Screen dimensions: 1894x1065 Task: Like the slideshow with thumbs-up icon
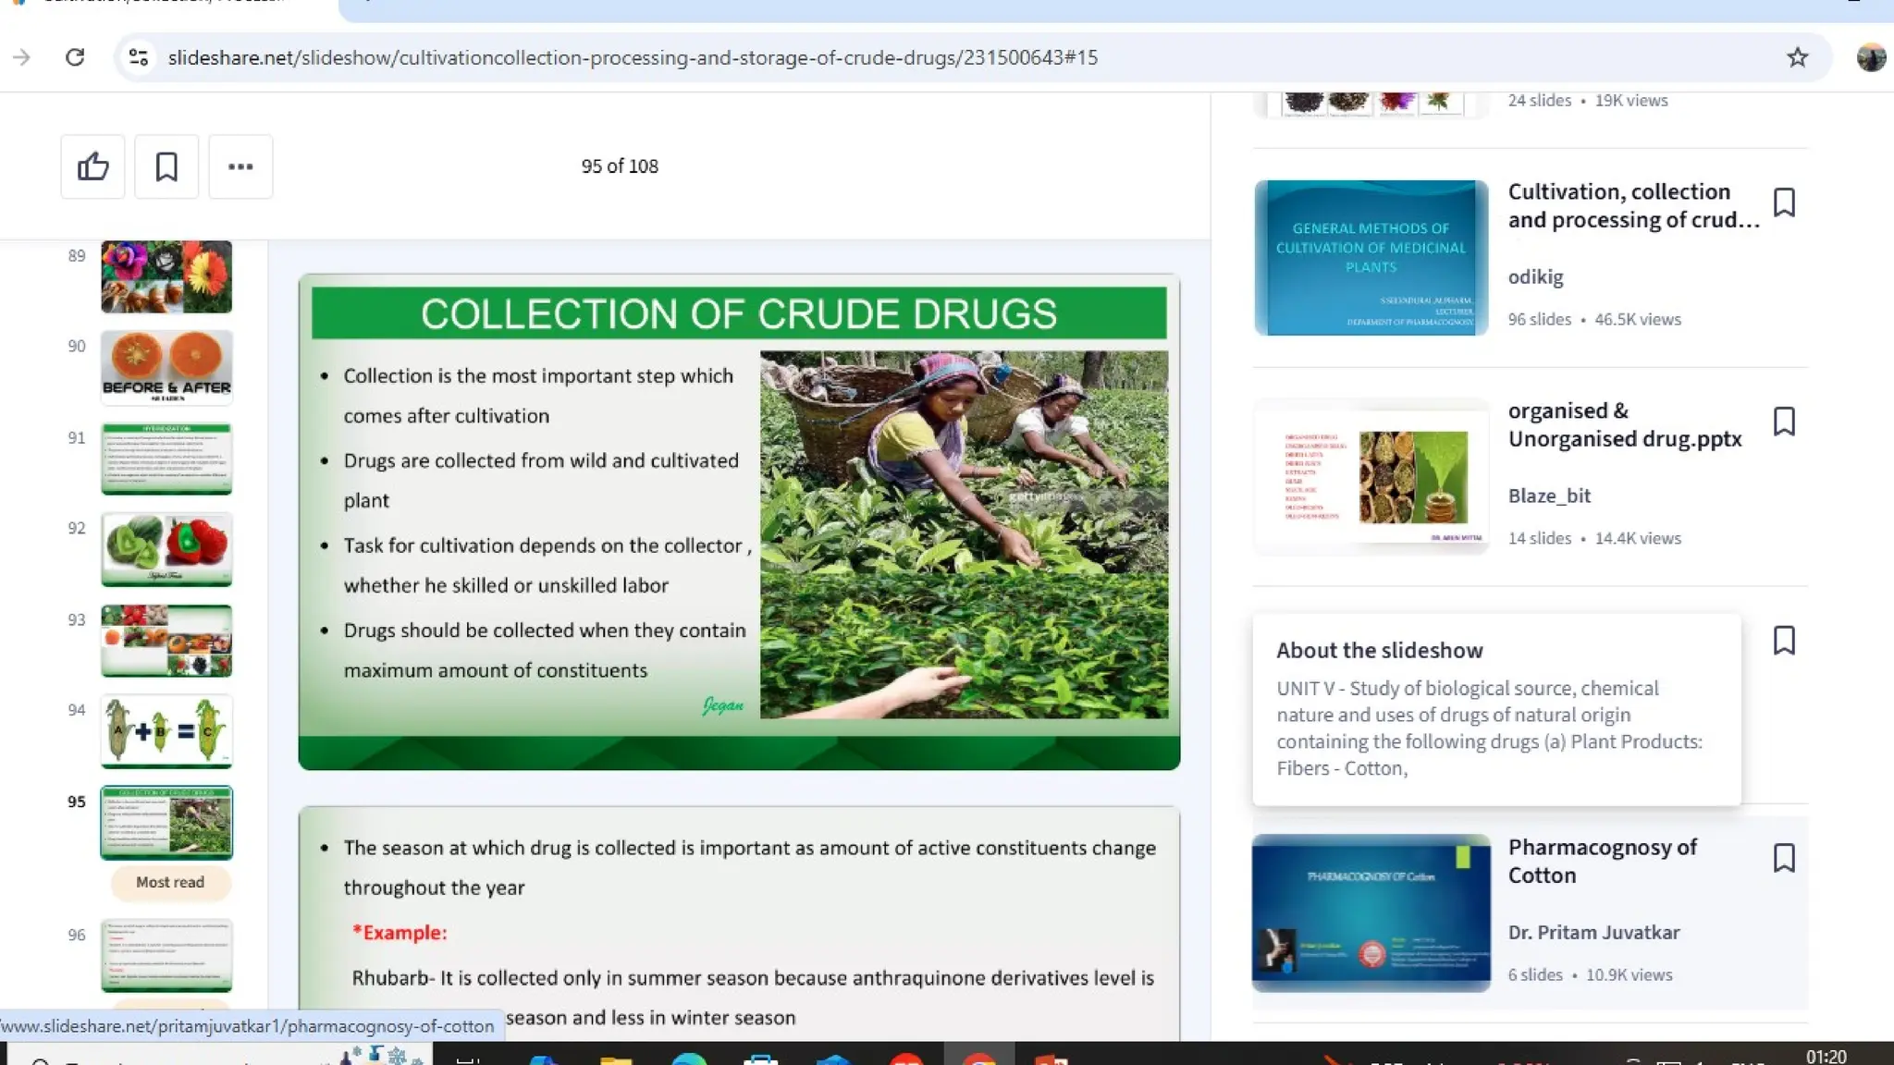pos(92,166)
